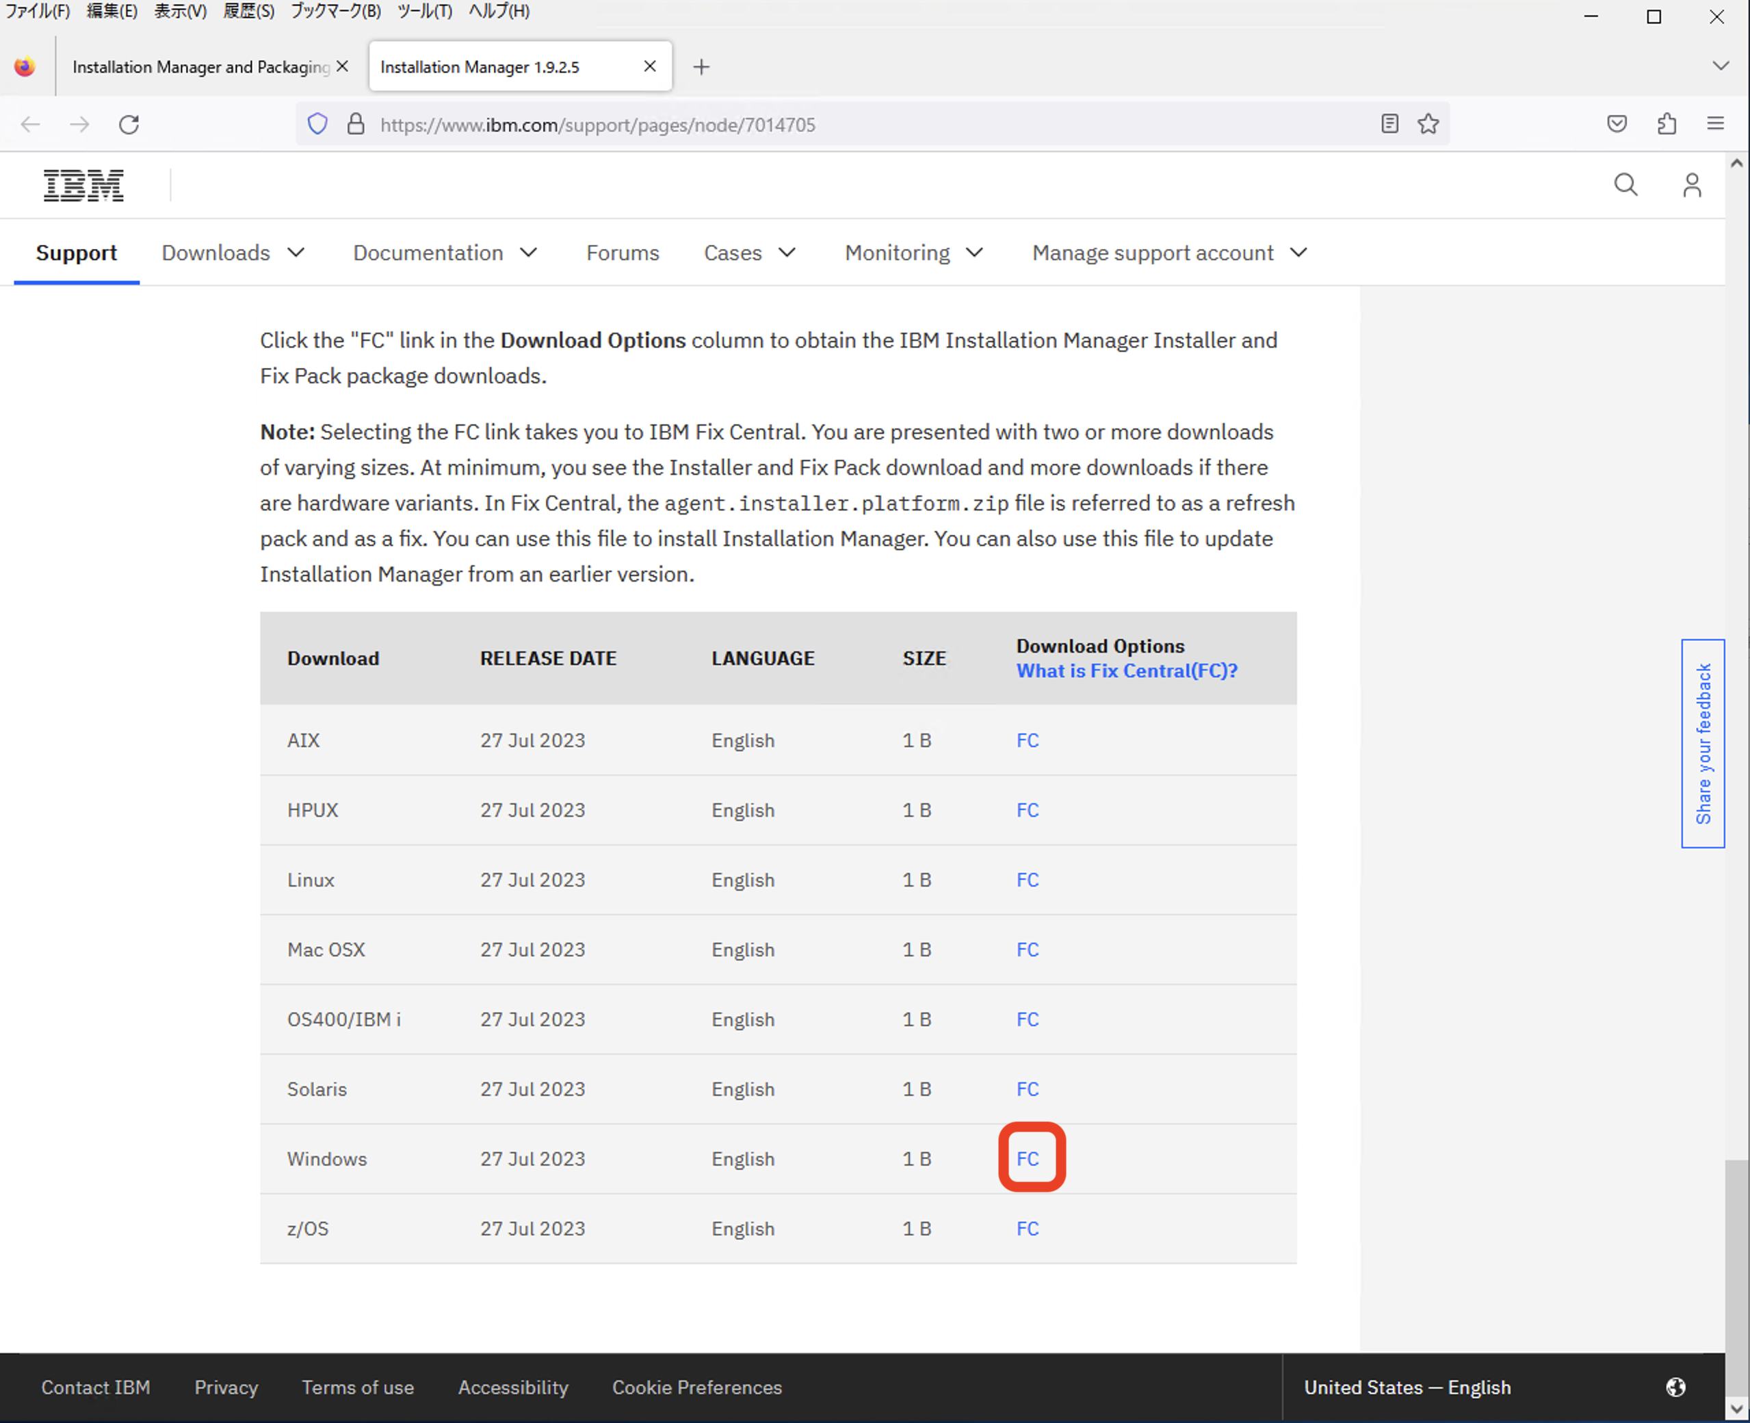Open the ブックマーク(B) menu
The height and width of the screenshot is (1423, 1750).
click(x=335, y=12)
